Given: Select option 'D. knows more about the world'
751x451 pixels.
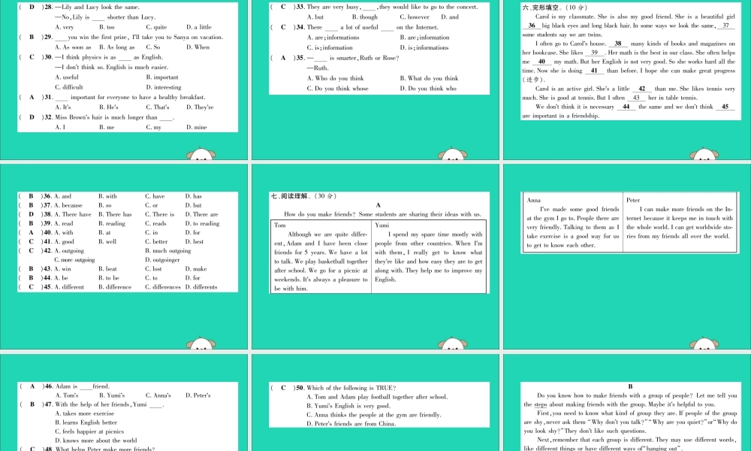Looking at the screenshot, I should point(96,440).
